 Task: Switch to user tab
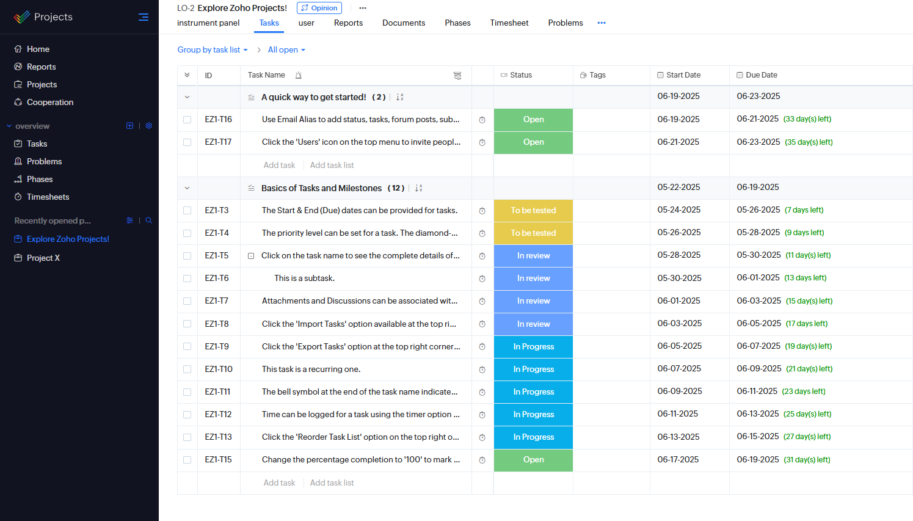[307, 23]
